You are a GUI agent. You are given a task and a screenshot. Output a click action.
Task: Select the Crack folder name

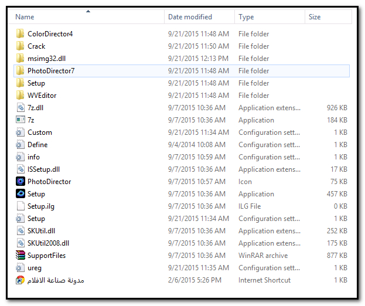(36, 46)
